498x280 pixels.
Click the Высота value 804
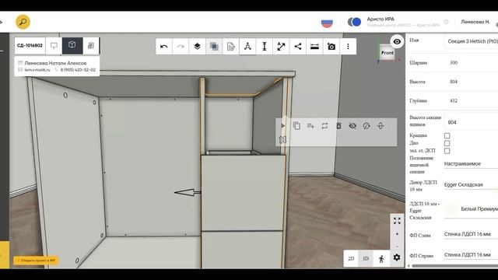(x=454, y=82)
